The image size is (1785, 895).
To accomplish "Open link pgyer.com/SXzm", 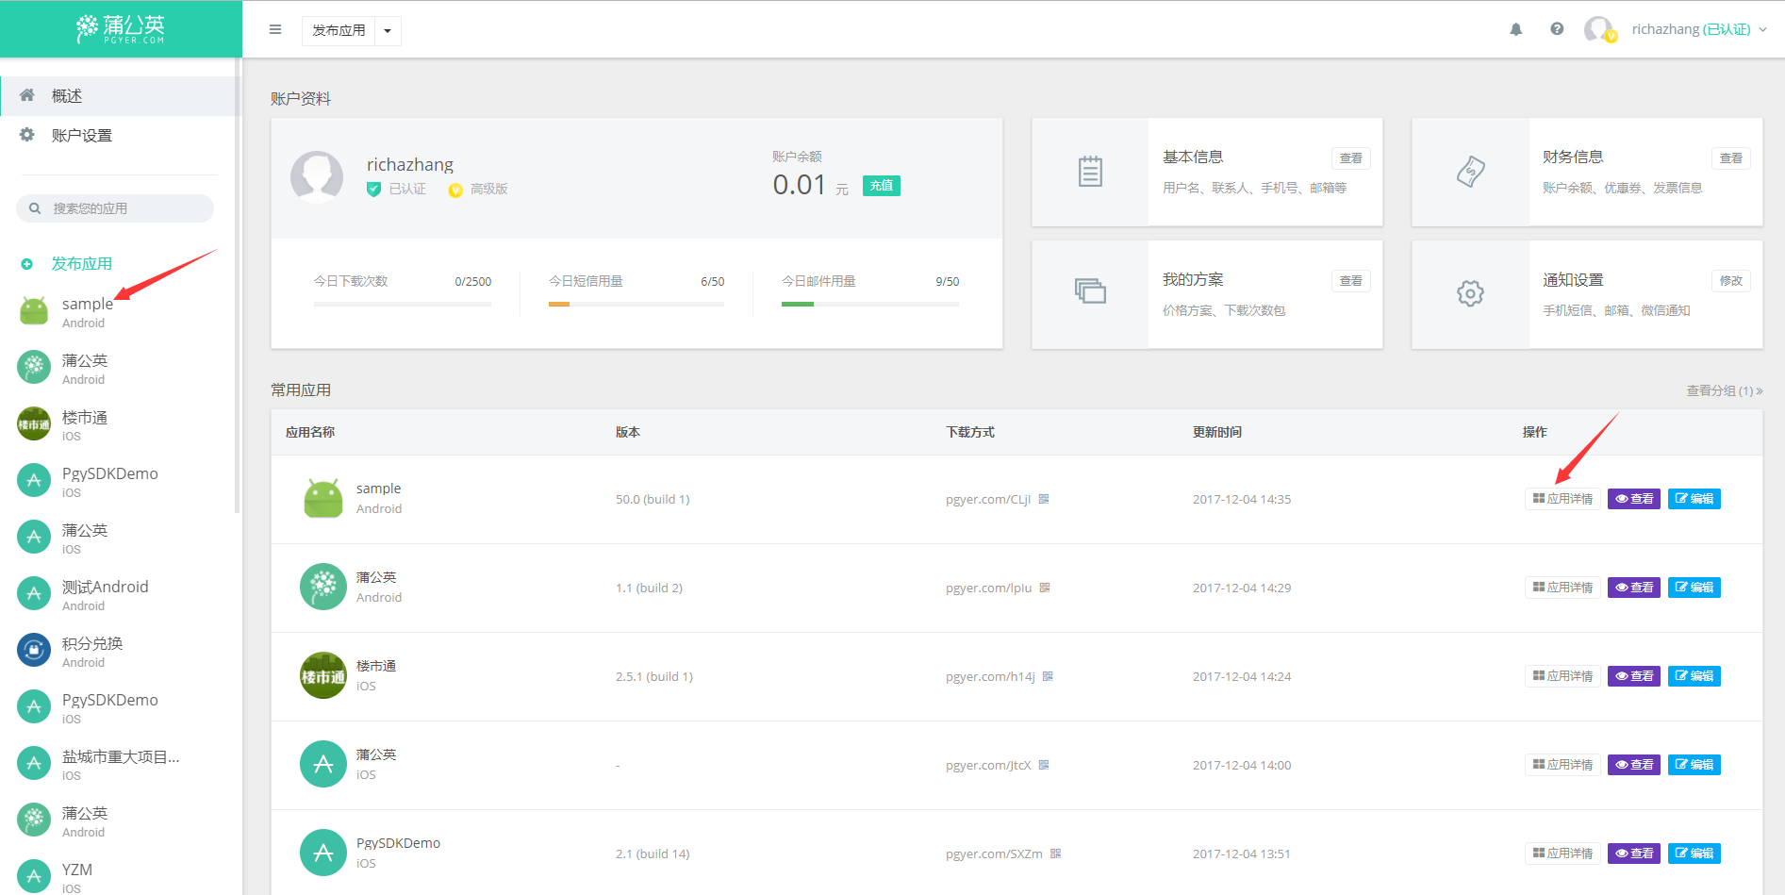I will (x=994, y=854).
